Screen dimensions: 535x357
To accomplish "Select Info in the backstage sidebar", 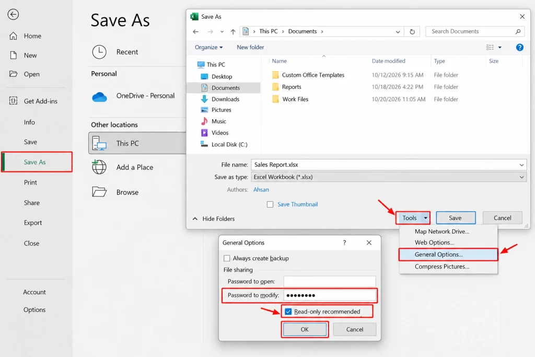I will [29, 122].
